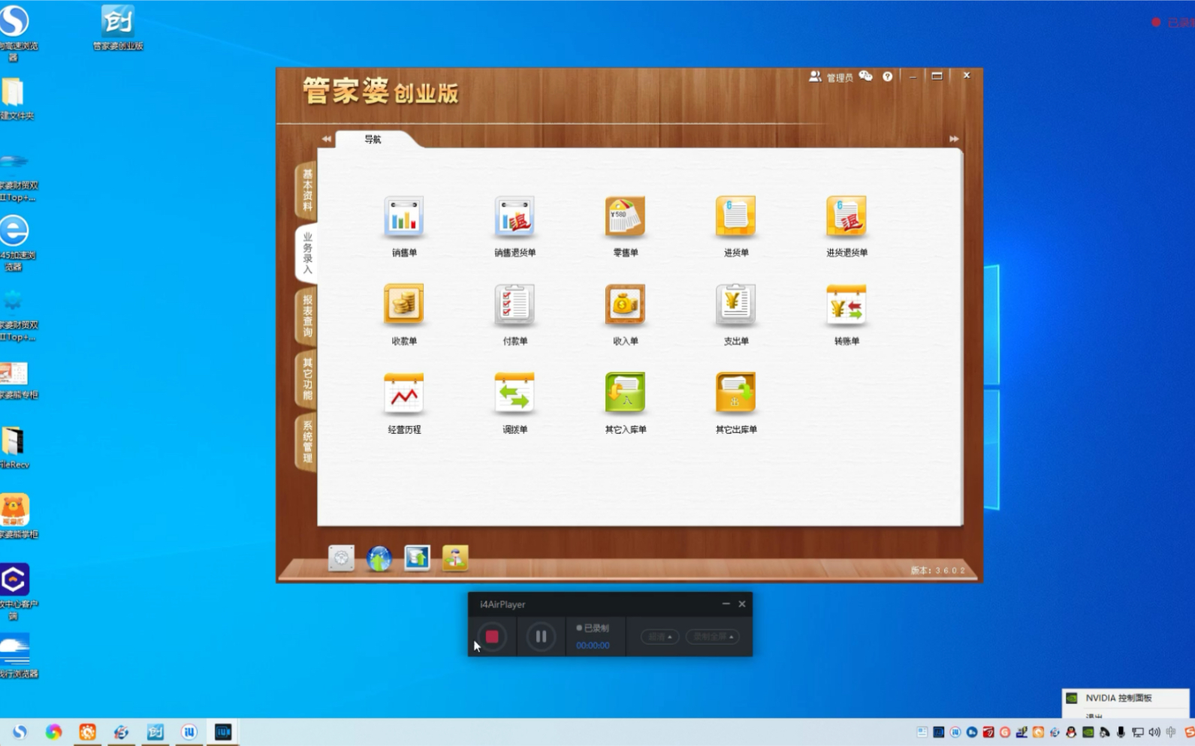Click the globe icon on bottom shelf
The image size is (1195, 746).
pos(379,558)
